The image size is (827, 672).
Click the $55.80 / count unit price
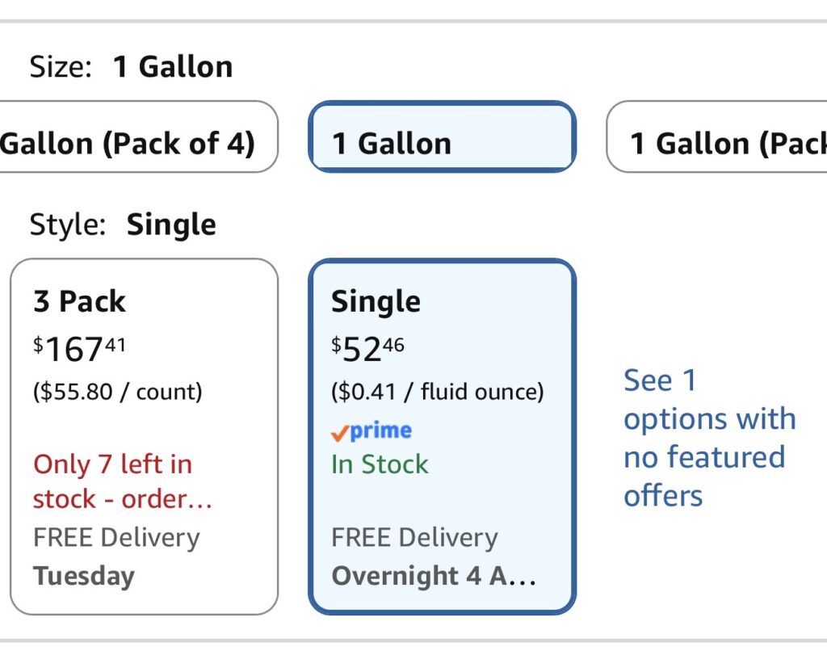click(118, 392)
